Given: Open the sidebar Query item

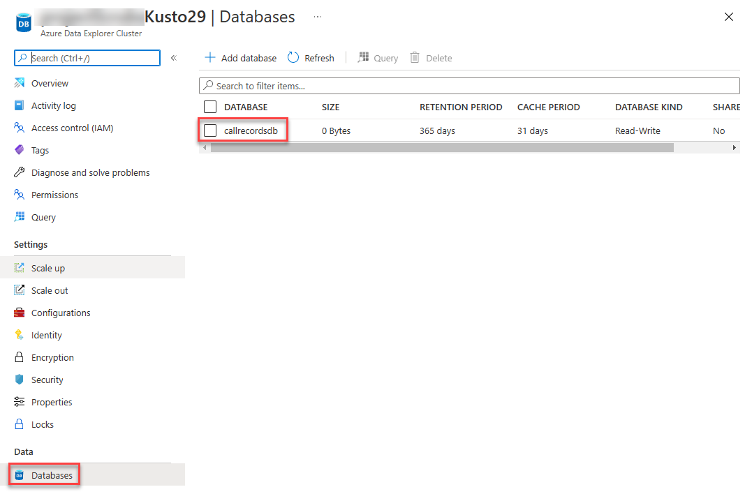Looking at the screenshot, I should click(x=44, y=217).
